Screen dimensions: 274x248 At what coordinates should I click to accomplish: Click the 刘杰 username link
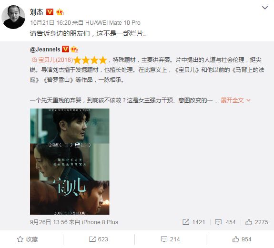pyautogui.click(x=36, y=12)
